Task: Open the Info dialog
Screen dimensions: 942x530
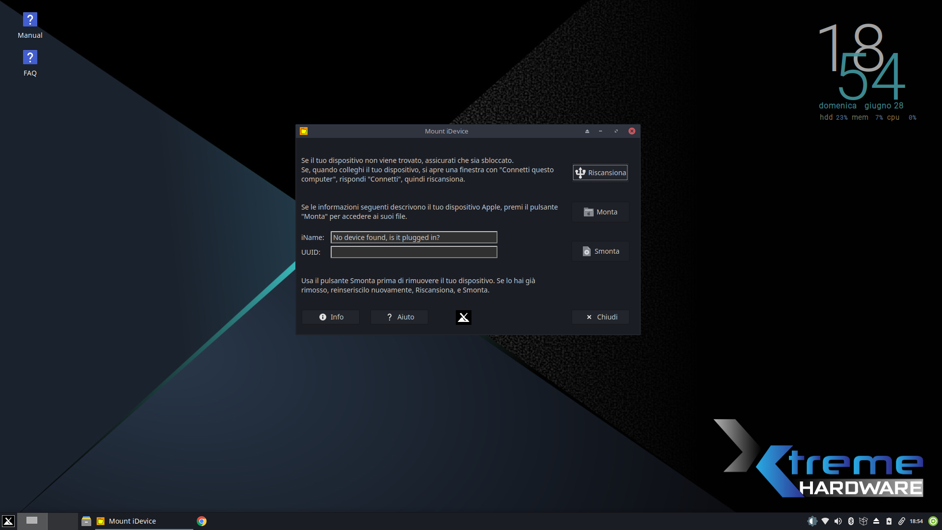Action: click(331, 317)
